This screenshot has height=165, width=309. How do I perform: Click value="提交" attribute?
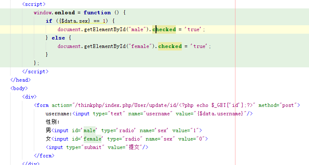pyautogui.click(x=125, y=147)
